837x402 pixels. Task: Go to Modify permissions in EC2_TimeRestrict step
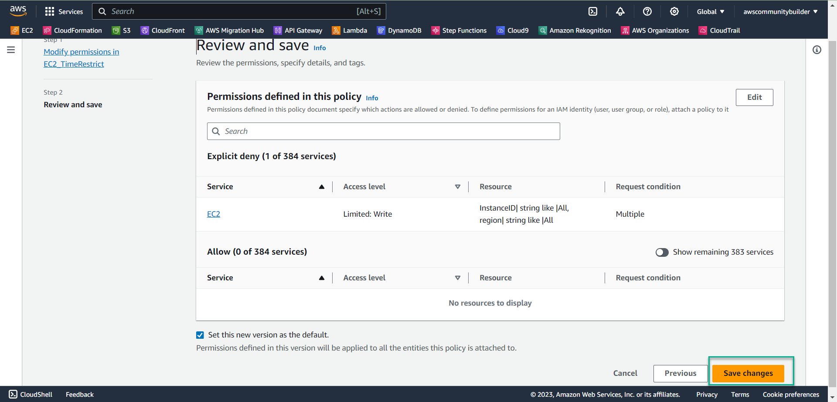tap(81, 58)
